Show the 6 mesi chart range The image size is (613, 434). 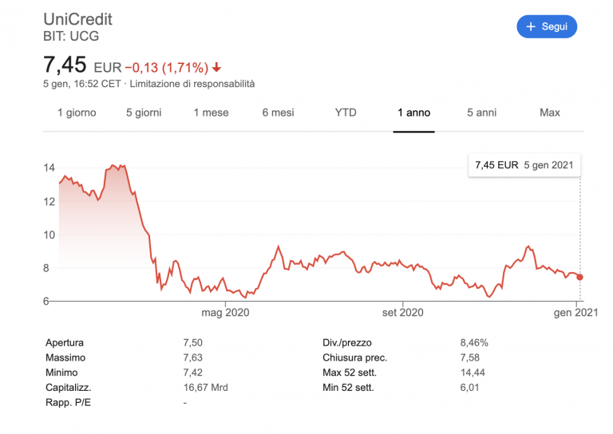pyautogui.click(x=278, y=112)
